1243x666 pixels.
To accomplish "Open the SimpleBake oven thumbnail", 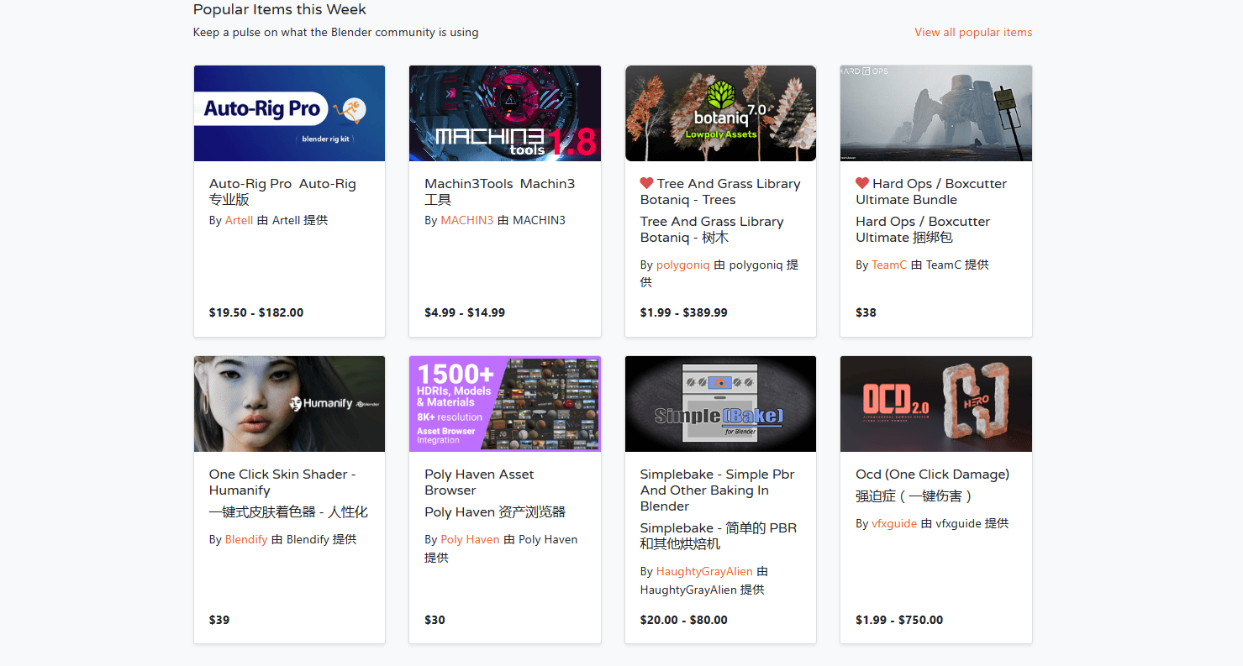I will (x=720, y=404).
